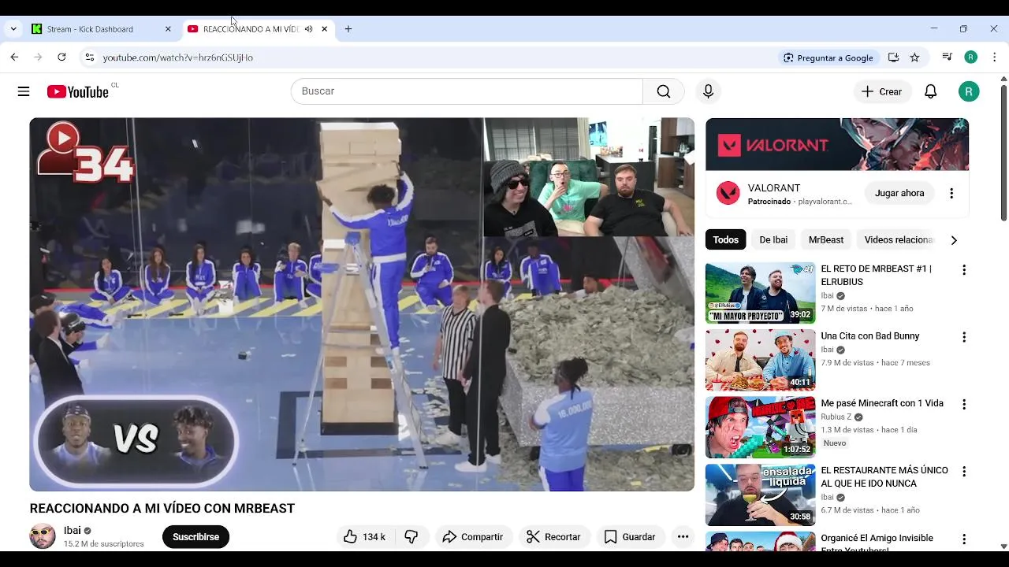
Task: Mute the tab using its speaker icon
Action: click(x=309, y=29)
